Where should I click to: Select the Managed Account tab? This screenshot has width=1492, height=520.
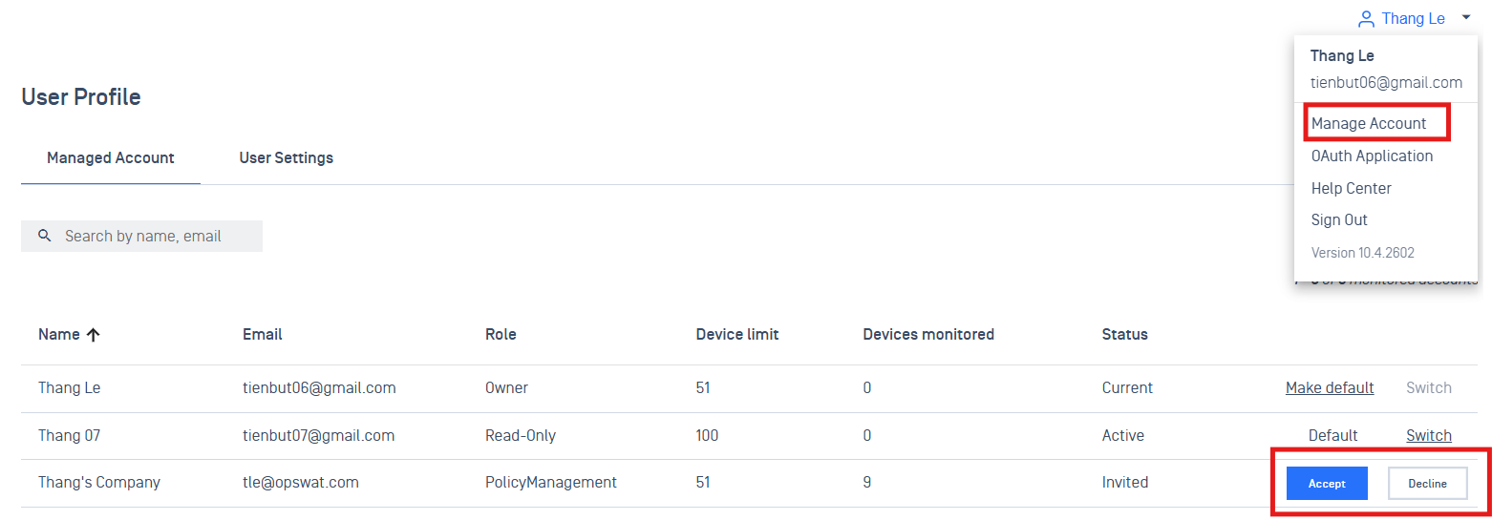click(x=111, y=158)
